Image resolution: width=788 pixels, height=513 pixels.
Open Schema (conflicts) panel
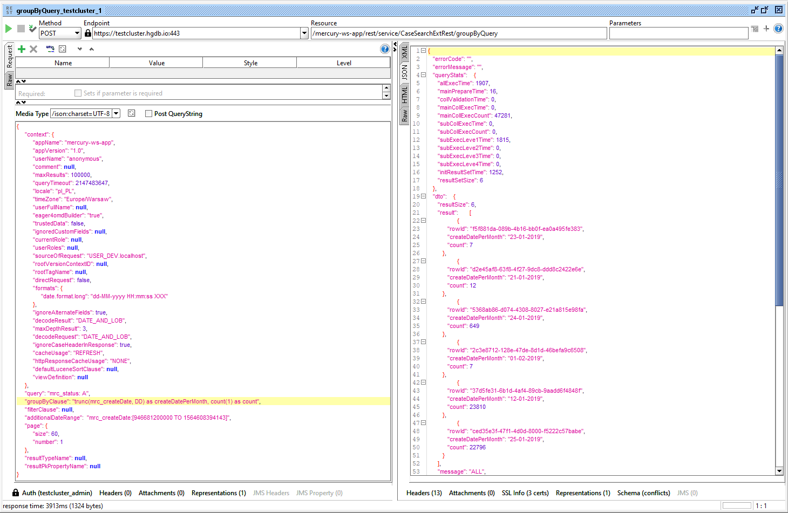[644, 493]
